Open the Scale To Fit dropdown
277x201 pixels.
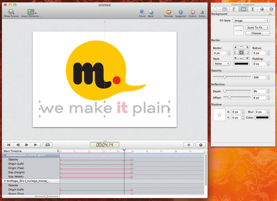click(258, 27)
